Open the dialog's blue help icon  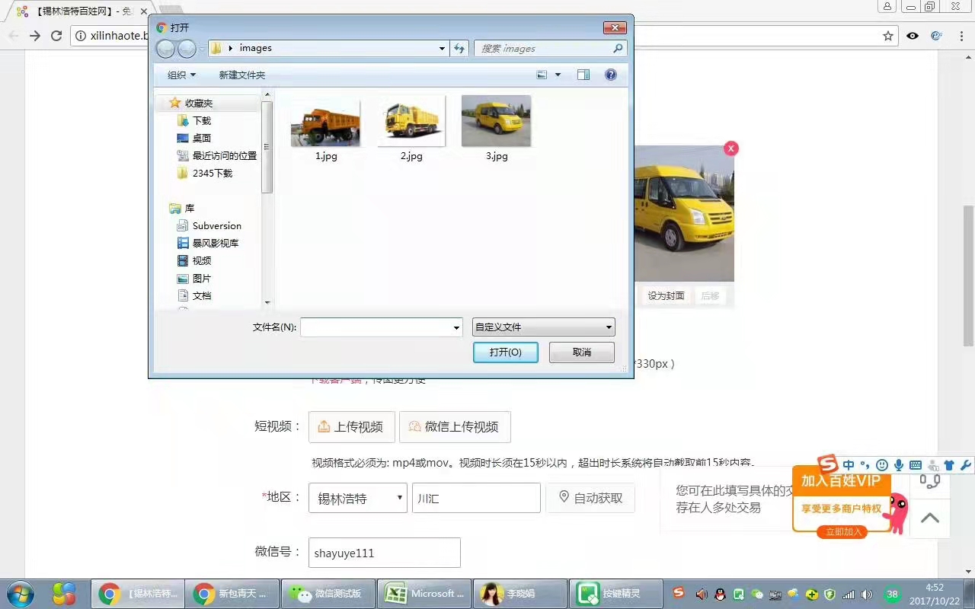610,75
